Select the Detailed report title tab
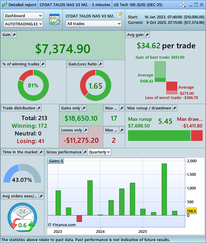The image size is (206, 243). click(x=19, y=5)
